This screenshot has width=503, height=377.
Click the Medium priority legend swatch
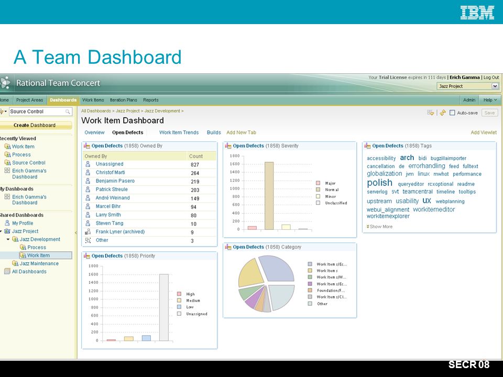179,301
